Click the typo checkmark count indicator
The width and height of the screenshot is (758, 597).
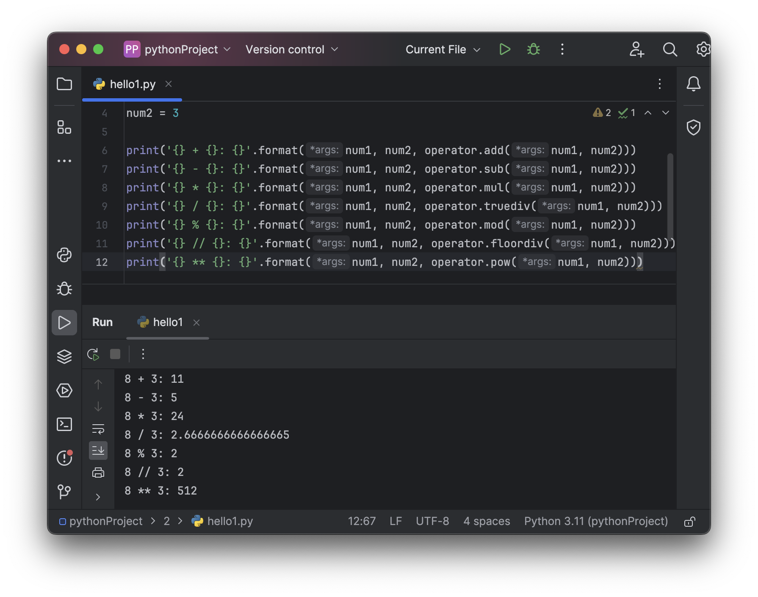(x=627, y=113)
